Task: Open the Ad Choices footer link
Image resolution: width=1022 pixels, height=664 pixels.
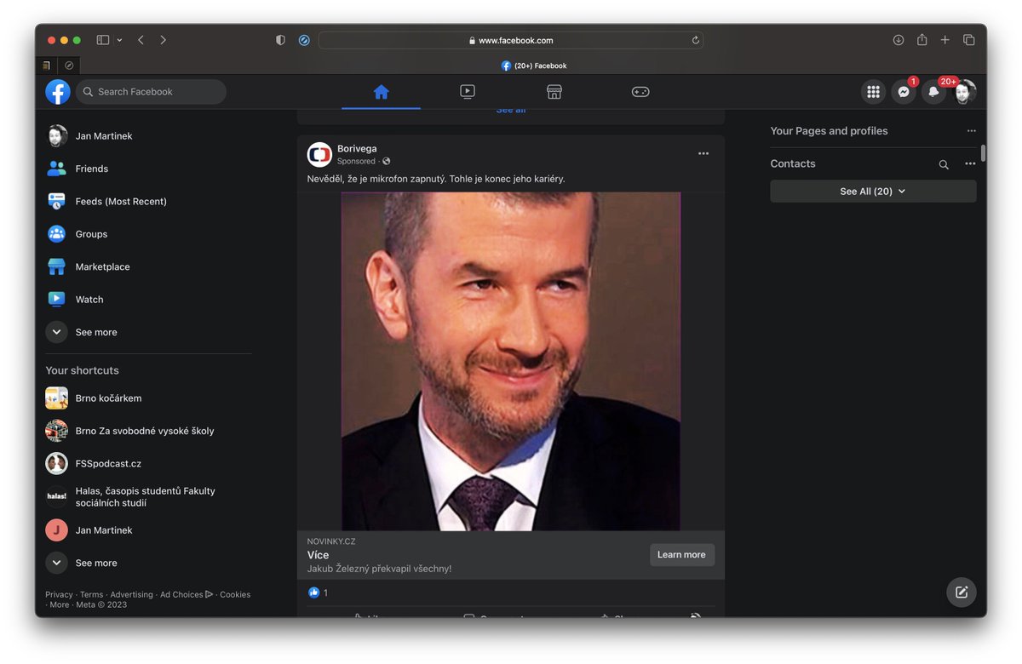Action: (x=186, y=594)
